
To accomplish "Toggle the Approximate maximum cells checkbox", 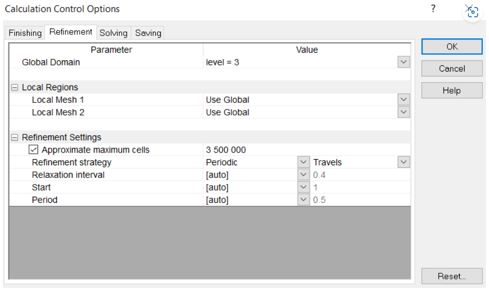I will point(33,150).
